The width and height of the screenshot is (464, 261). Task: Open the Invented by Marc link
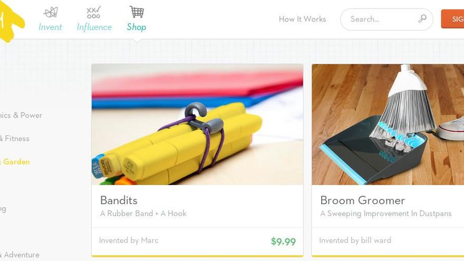tap(129, 240)
